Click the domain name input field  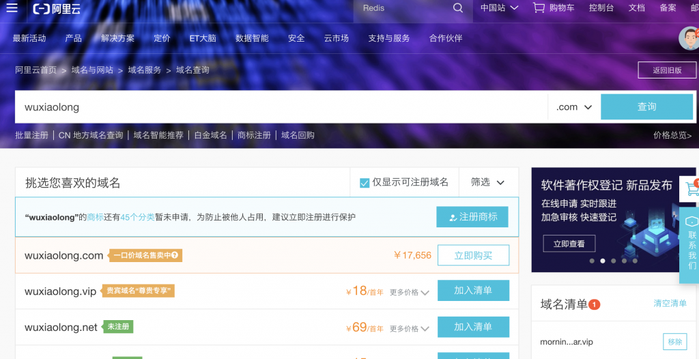tap(281, 107)
